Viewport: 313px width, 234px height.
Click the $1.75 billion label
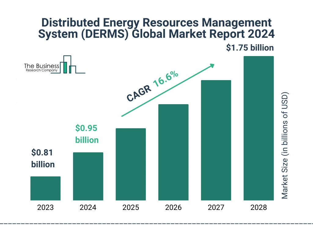[x=250, y=48]
